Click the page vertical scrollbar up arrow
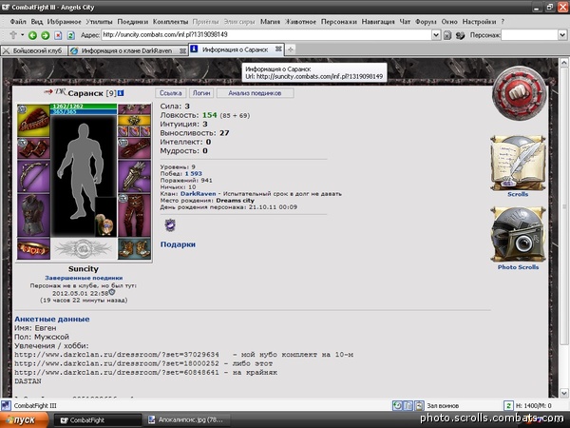This screenshot has width=570, height=428. (x=563, y=63)
